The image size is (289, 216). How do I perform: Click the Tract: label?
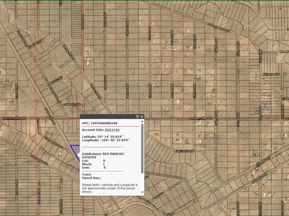[x=87, y=175]
